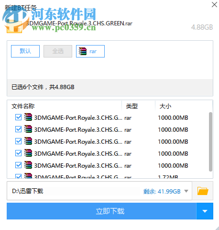Click the 4.88GB total size label
Screen dimensions: 219x230
tap(202, 27)
